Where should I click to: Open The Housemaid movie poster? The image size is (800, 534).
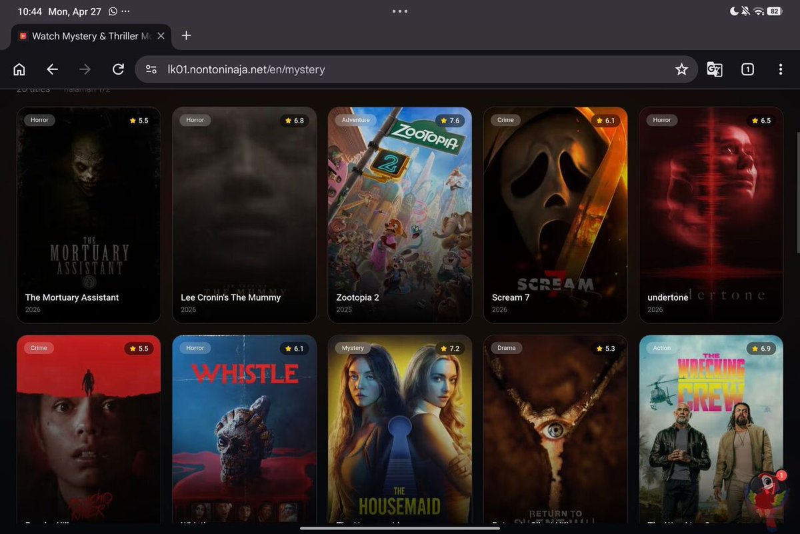click(399, 429)
